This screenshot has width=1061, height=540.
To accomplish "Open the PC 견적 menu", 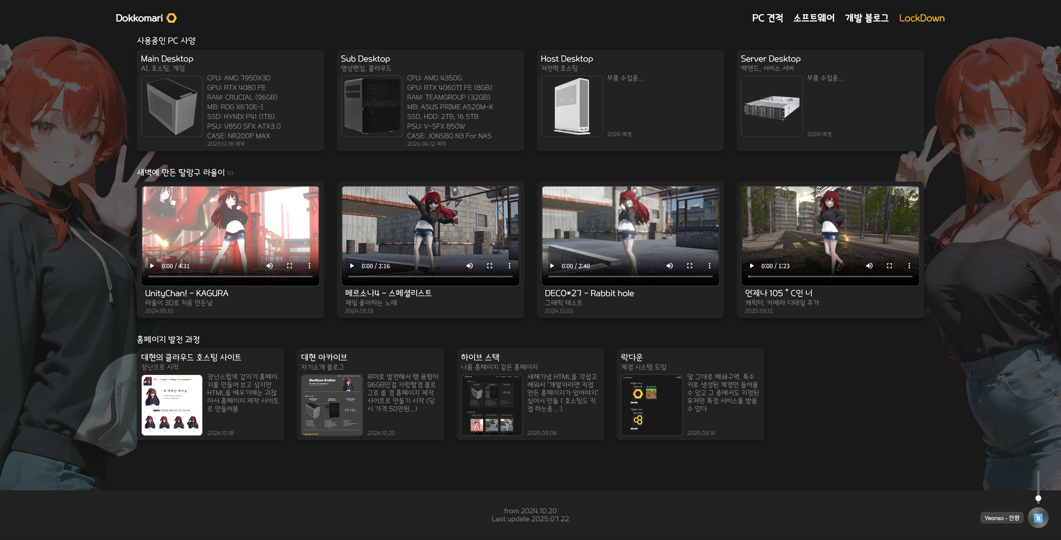I will pos(767,18).
